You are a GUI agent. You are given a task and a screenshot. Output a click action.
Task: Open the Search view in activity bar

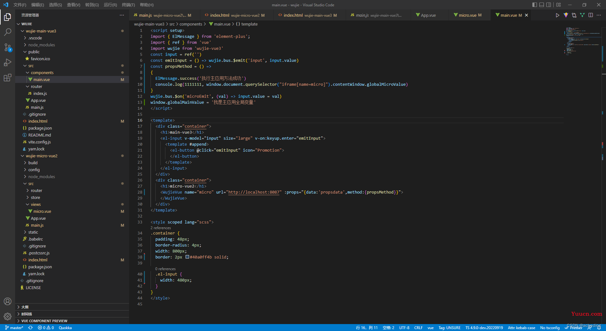coord(8,32)
